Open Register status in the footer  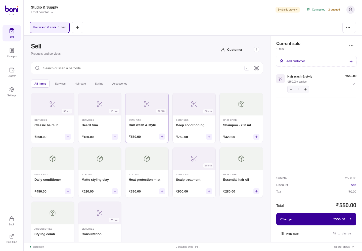[x=343, y=247]
